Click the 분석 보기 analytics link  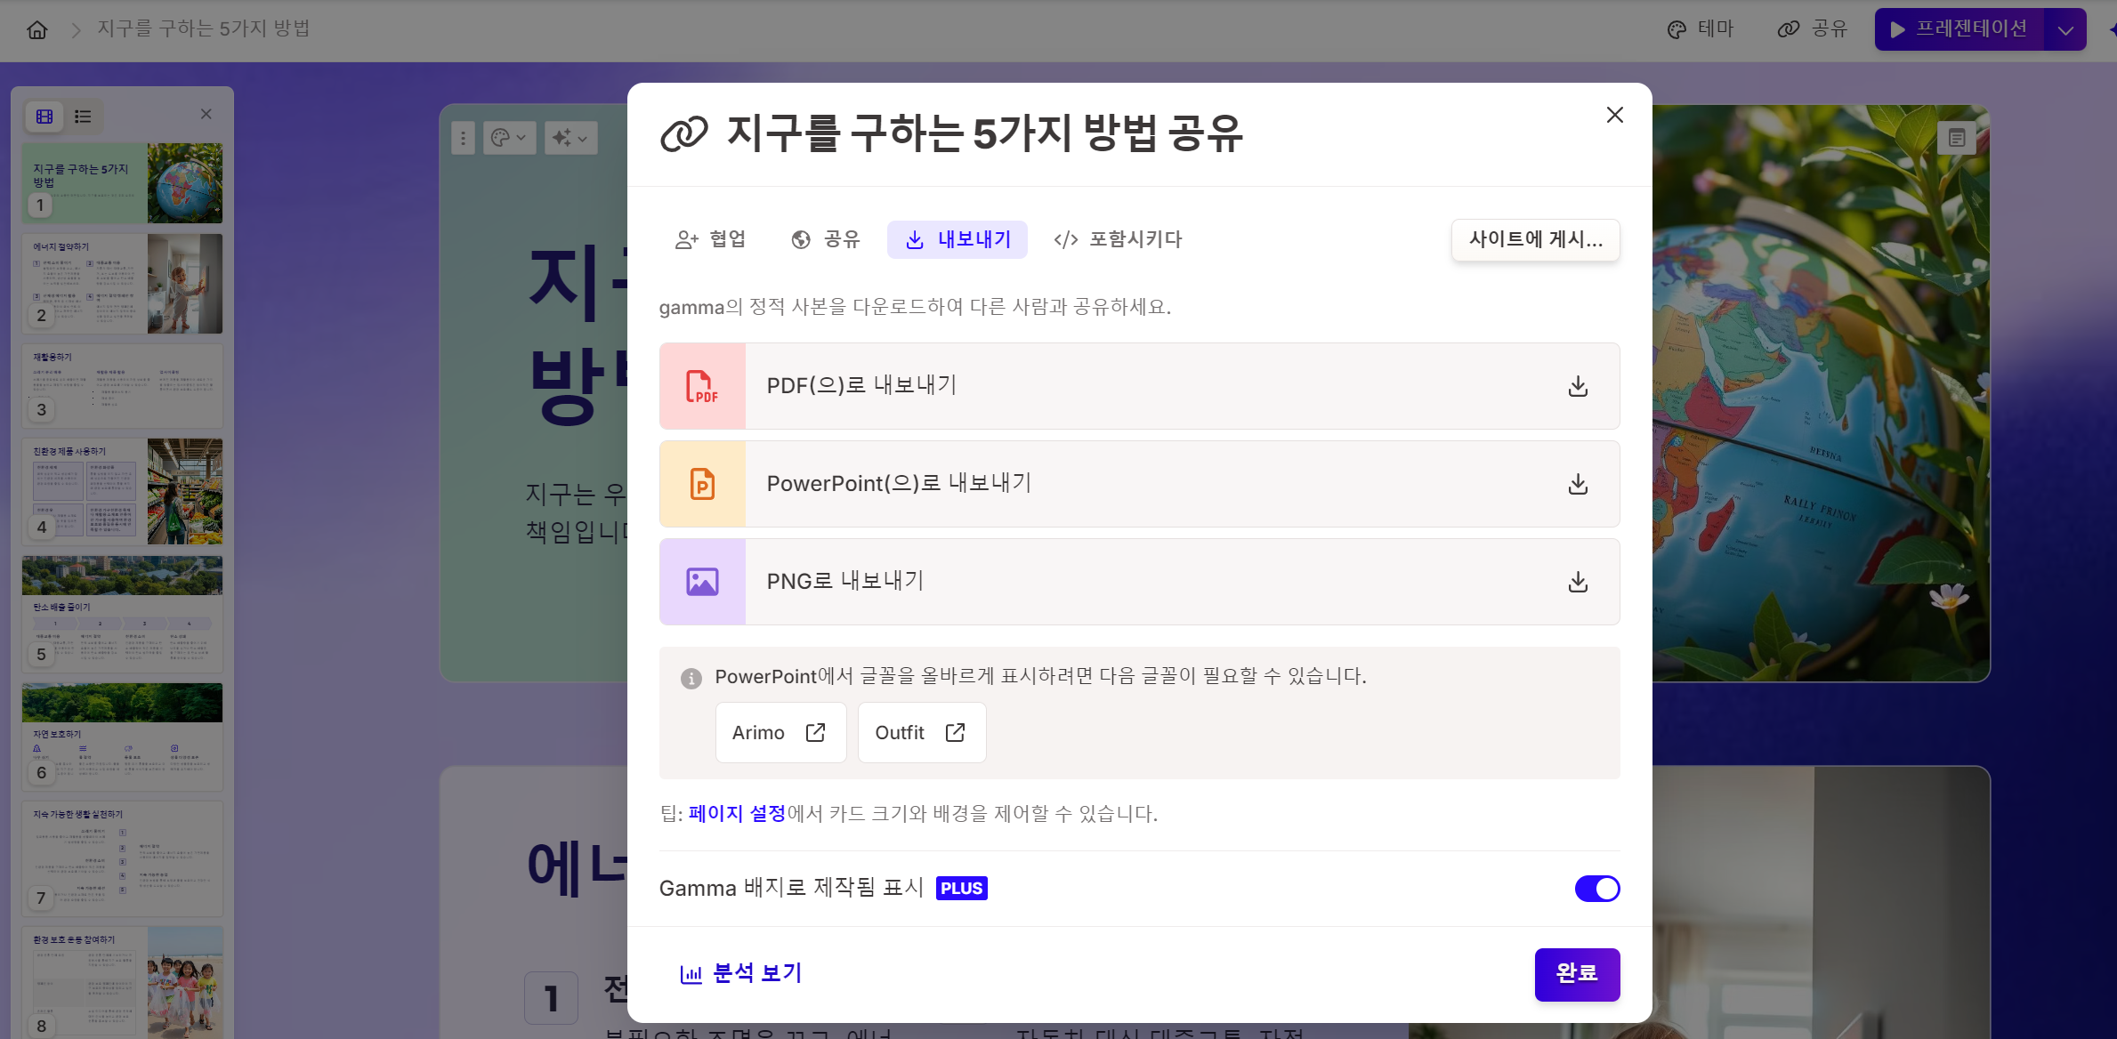tap(740, 973)
